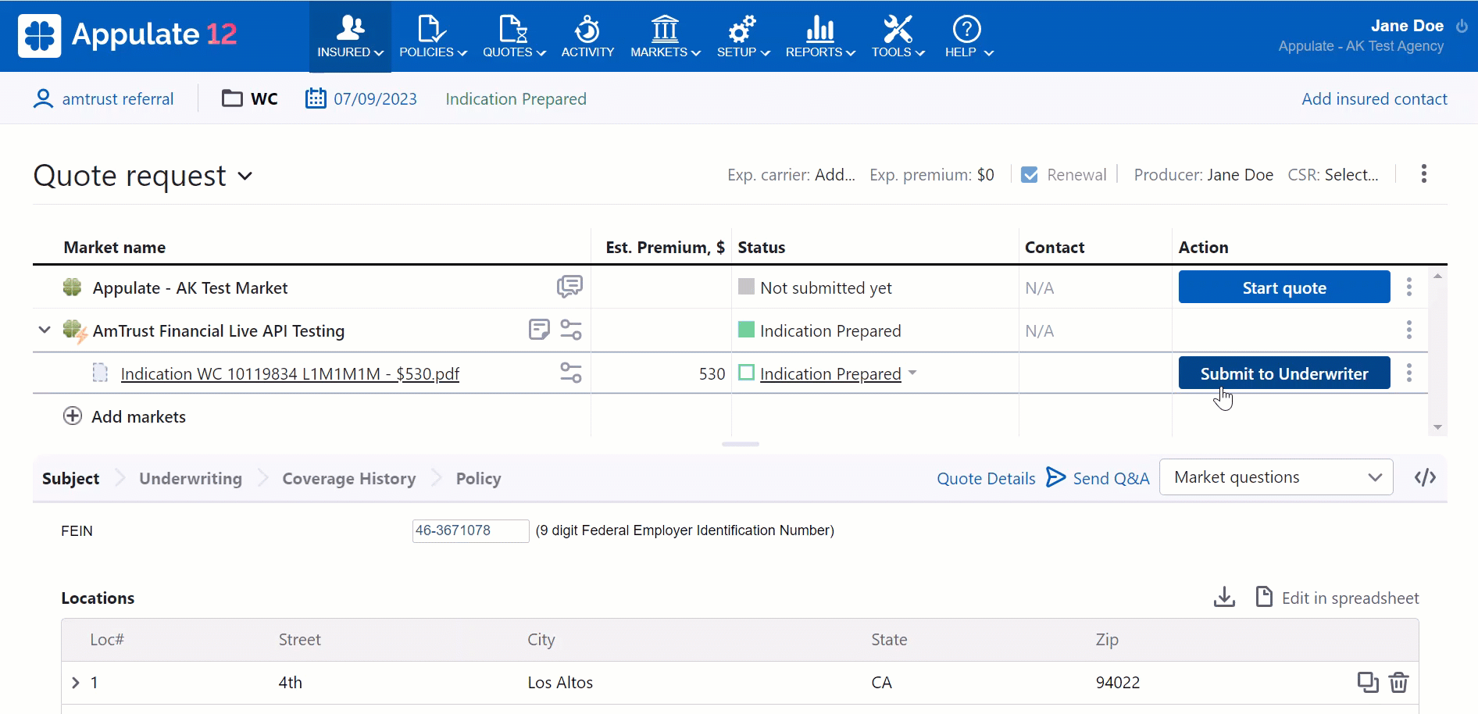1478x714 pixels.
Task: Click the document icon beside Indication PDF
Action: (x=100, y=373)
